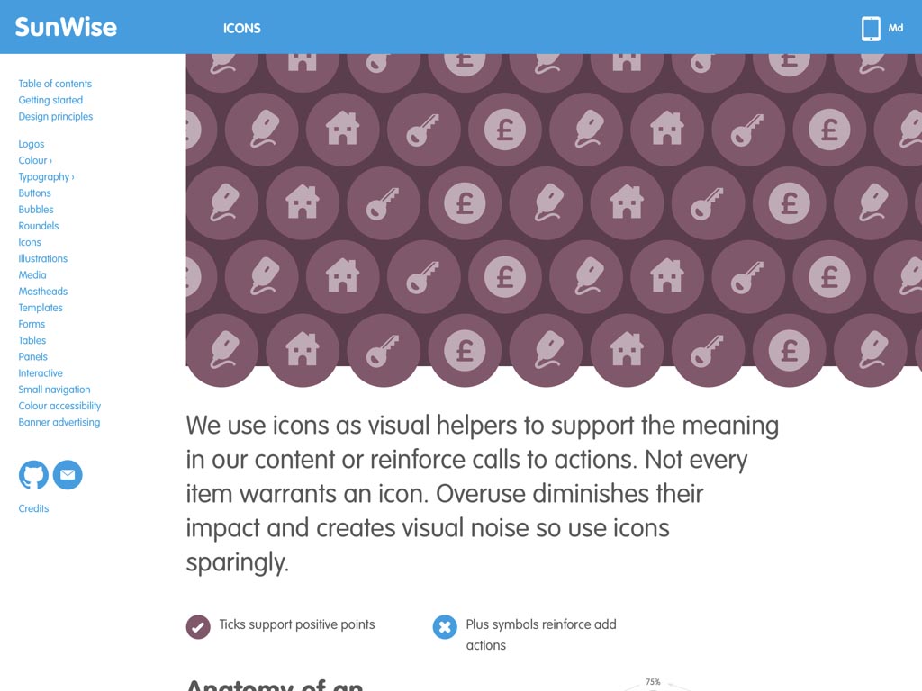Image resolution: width=922 pixels, height=691 pixels.
Task: Expand the Typography submenu
Action: click(47, 177)
